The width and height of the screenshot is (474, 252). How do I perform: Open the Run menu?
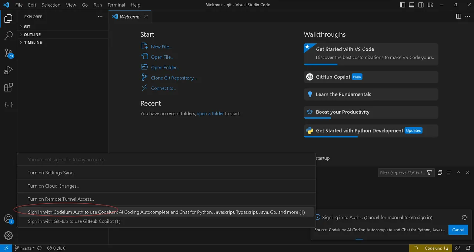click(x=98, y=5)
